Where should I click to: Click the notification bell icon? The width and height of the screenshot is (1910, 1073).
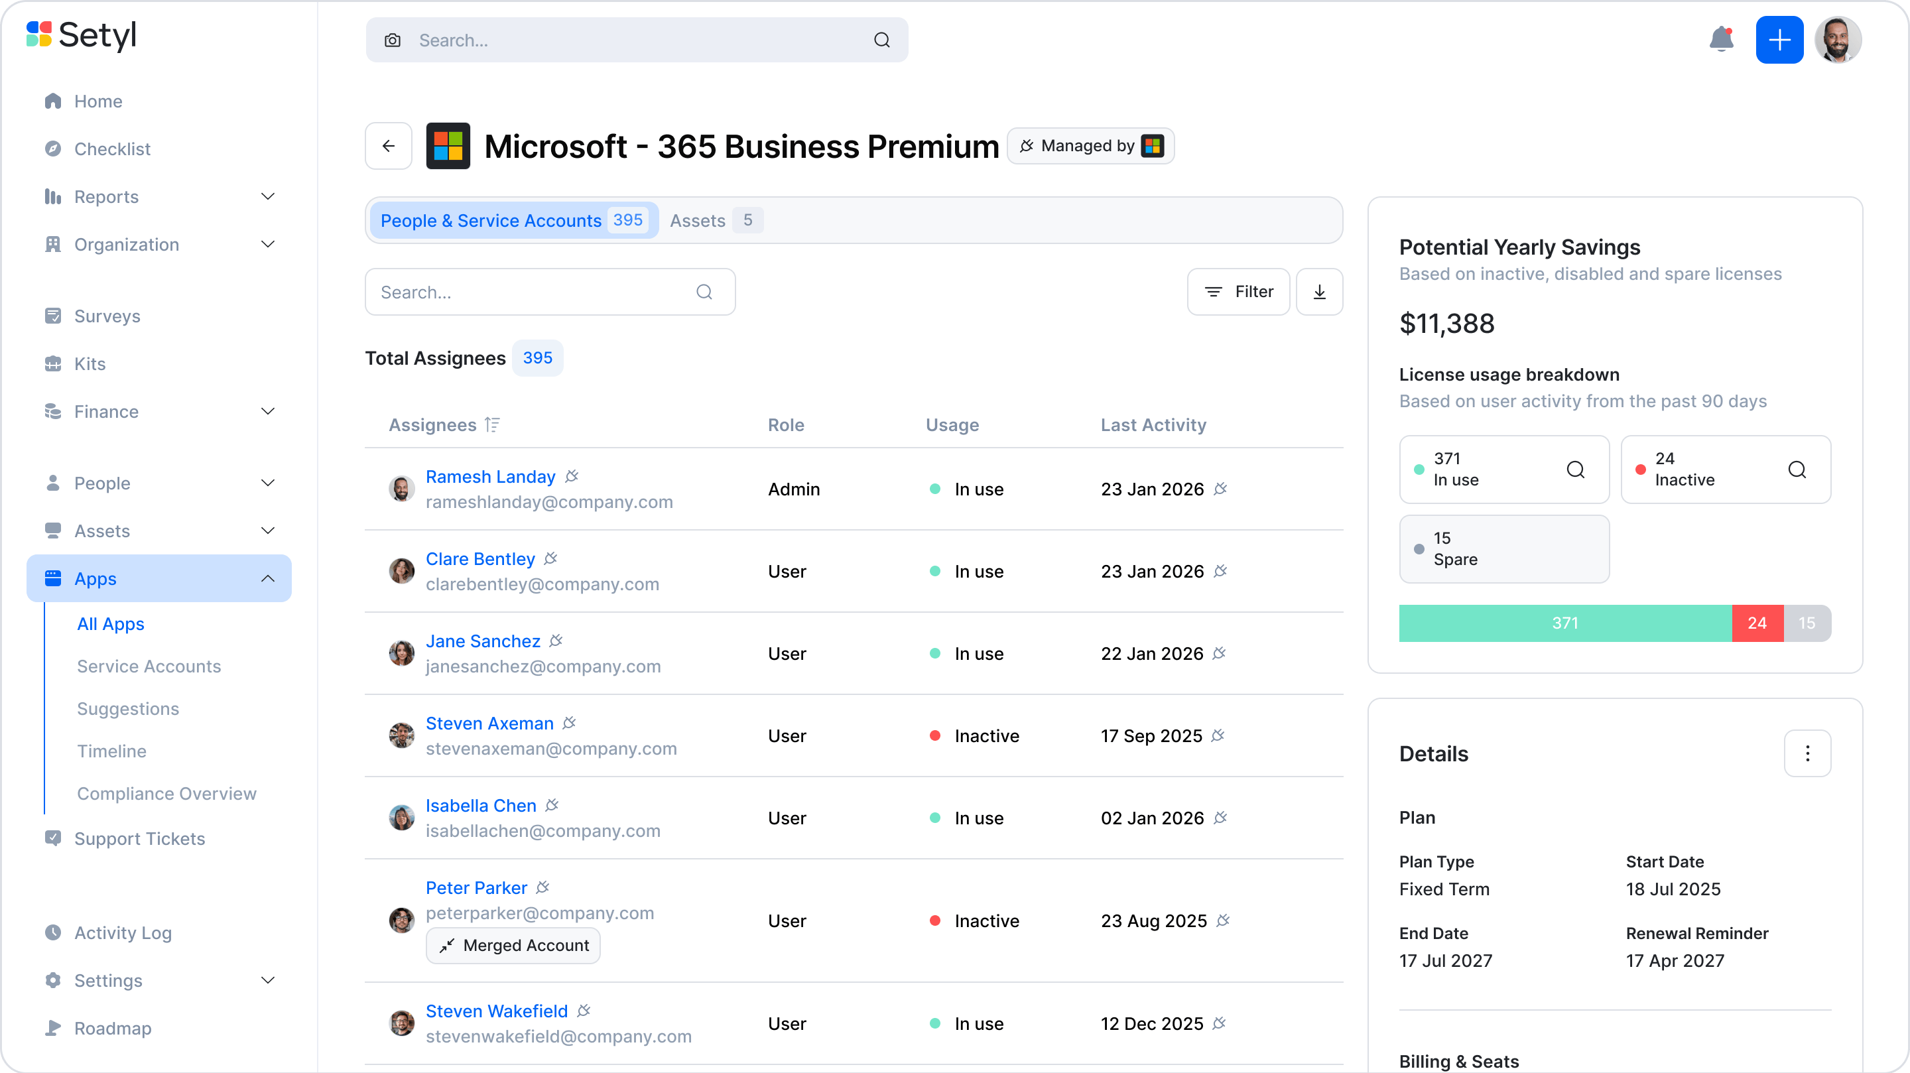coord(1721,39)
